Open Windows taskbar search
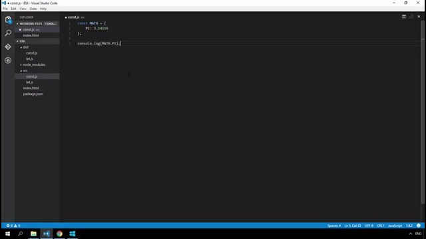 pos(21,234)
